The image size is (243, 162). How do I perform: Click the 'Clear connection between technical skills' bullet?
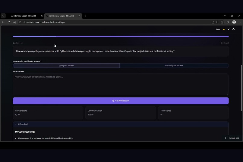click(45, 138)
